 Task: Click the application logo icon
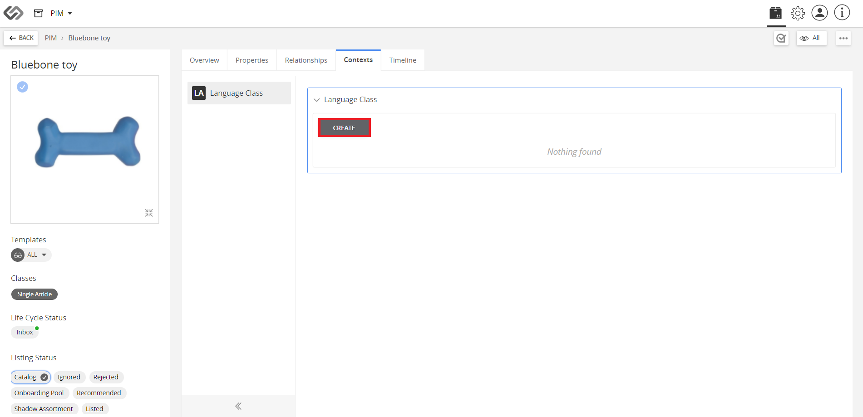13,13
